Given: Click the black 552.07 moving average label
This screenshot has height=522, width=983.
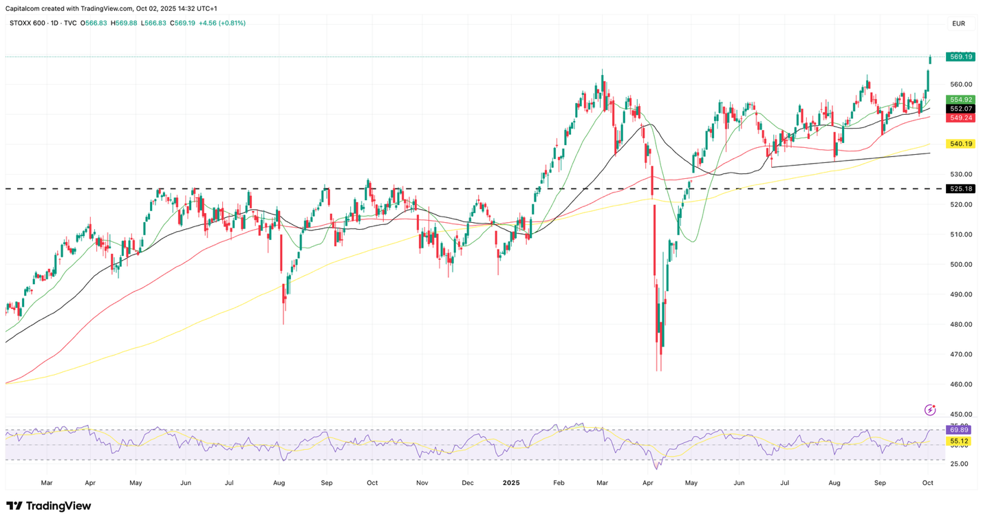Looking at the screenshot, I should [x=960, y=109].
